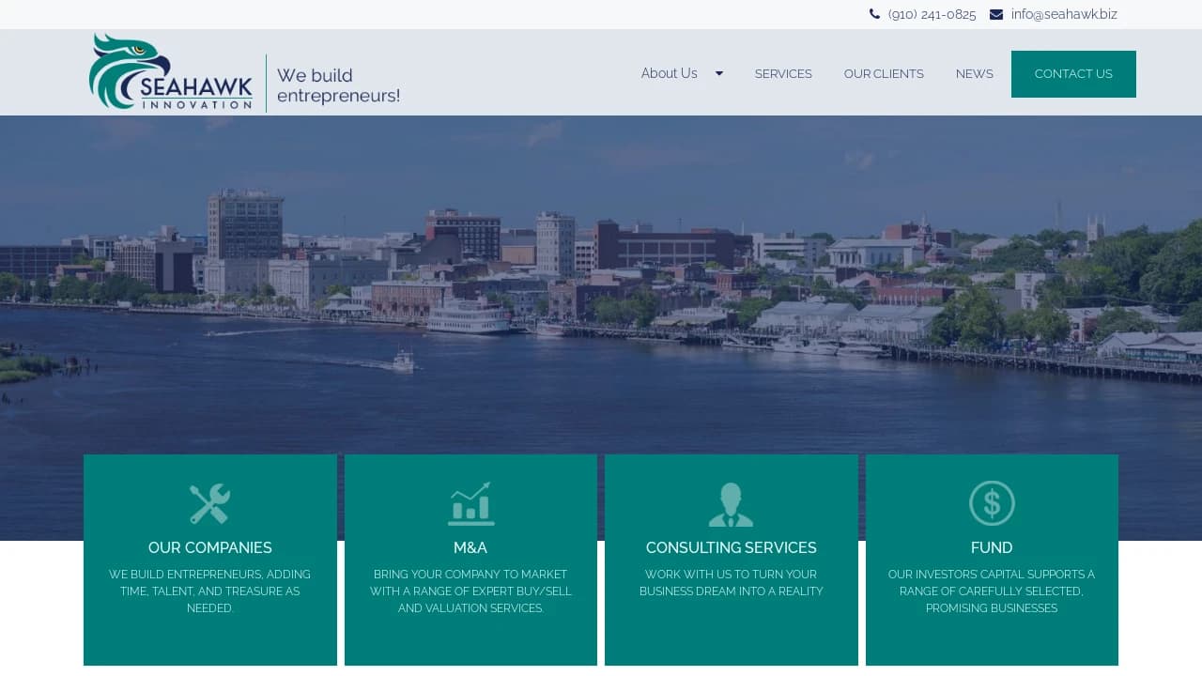Click the bar chart growth icon
This screenshot has height=676, width=1202.
coord(470,503)
